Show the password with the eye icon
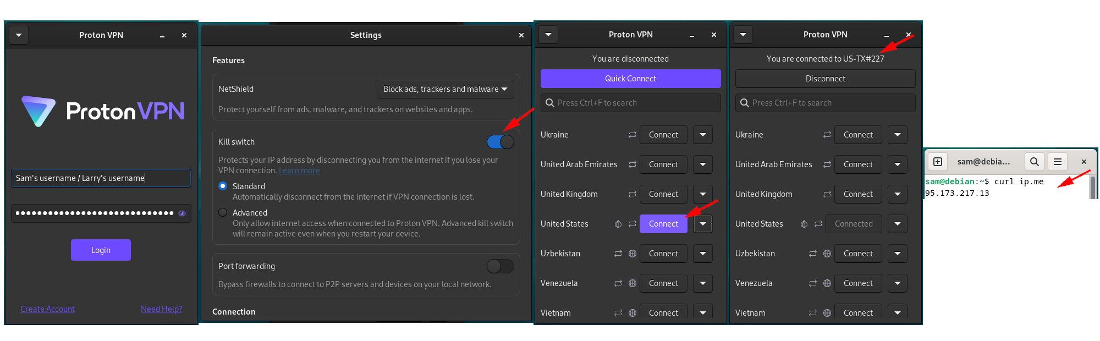 click(x=182, y=213)
